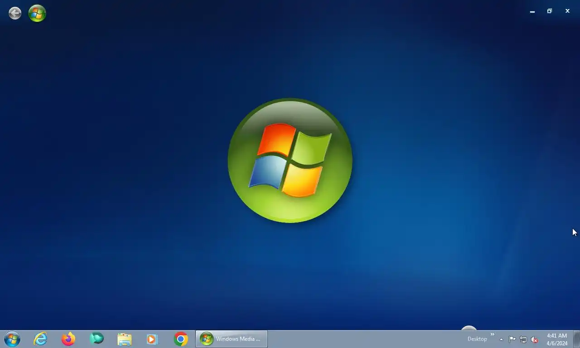Click the green Media Center home logo button

coord(37,13)
